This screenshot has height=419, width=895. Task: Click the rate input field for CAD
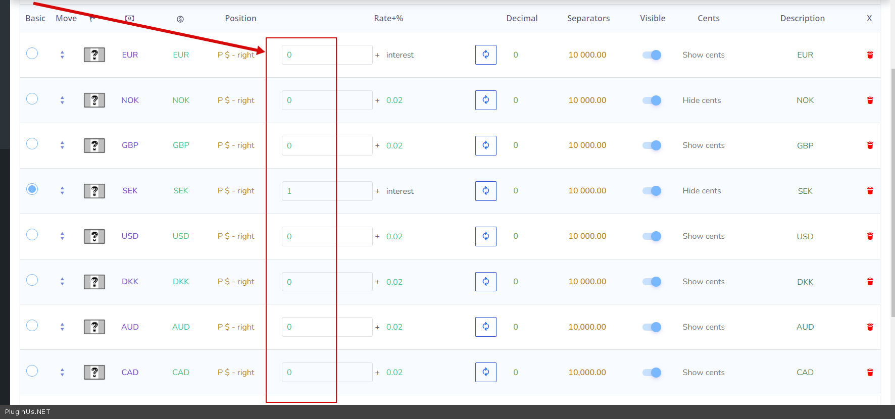coord(327,373)
